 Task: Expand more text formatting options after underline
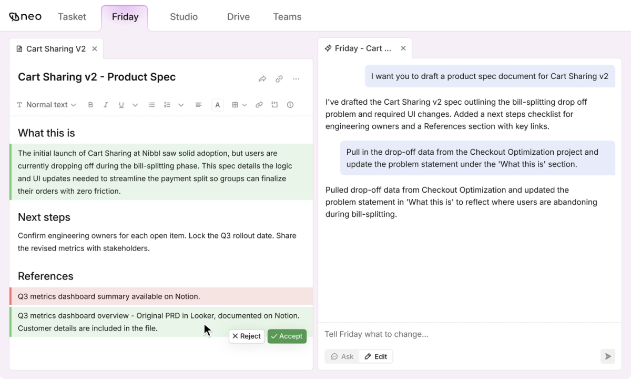coord(135,105)
